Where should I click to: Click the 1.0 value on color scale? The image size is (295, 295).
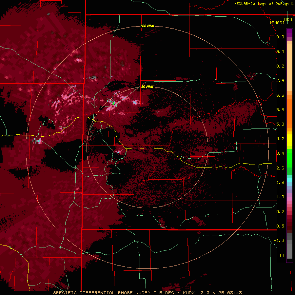(x=280, y=197)
